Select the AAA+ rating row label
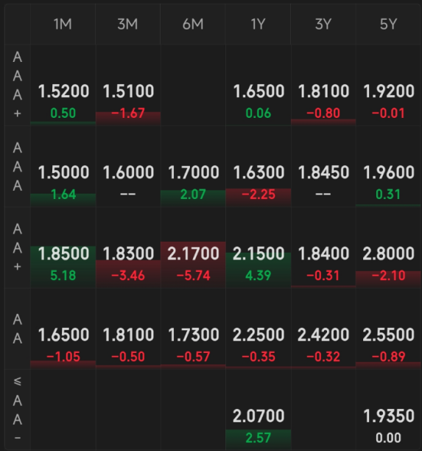 pyautogui.click(x=18, y=85)
